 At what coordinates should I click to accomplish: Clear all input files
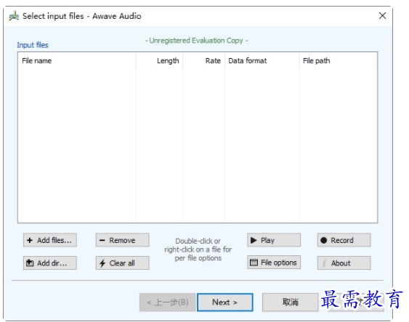click(122, 263)
